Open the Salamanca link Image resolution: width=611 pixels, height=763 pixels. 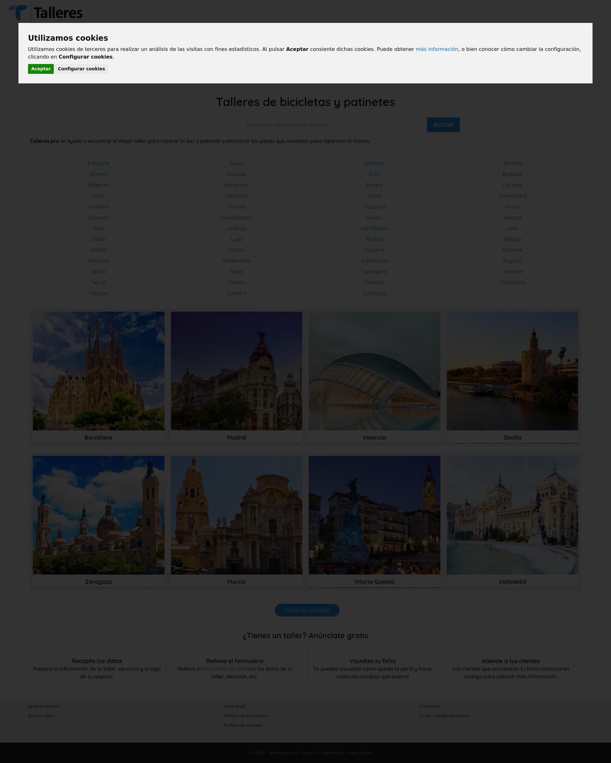(374, 261)
